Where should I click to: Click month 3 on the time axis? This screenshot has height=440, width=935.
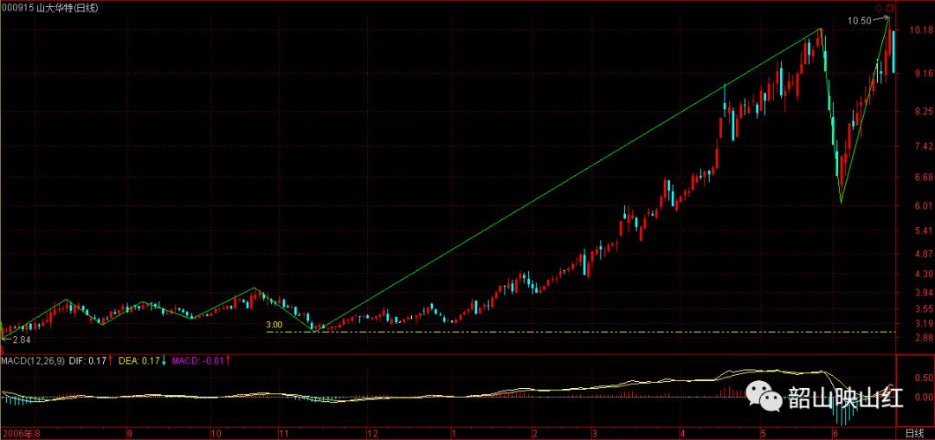tap(595, 433)
